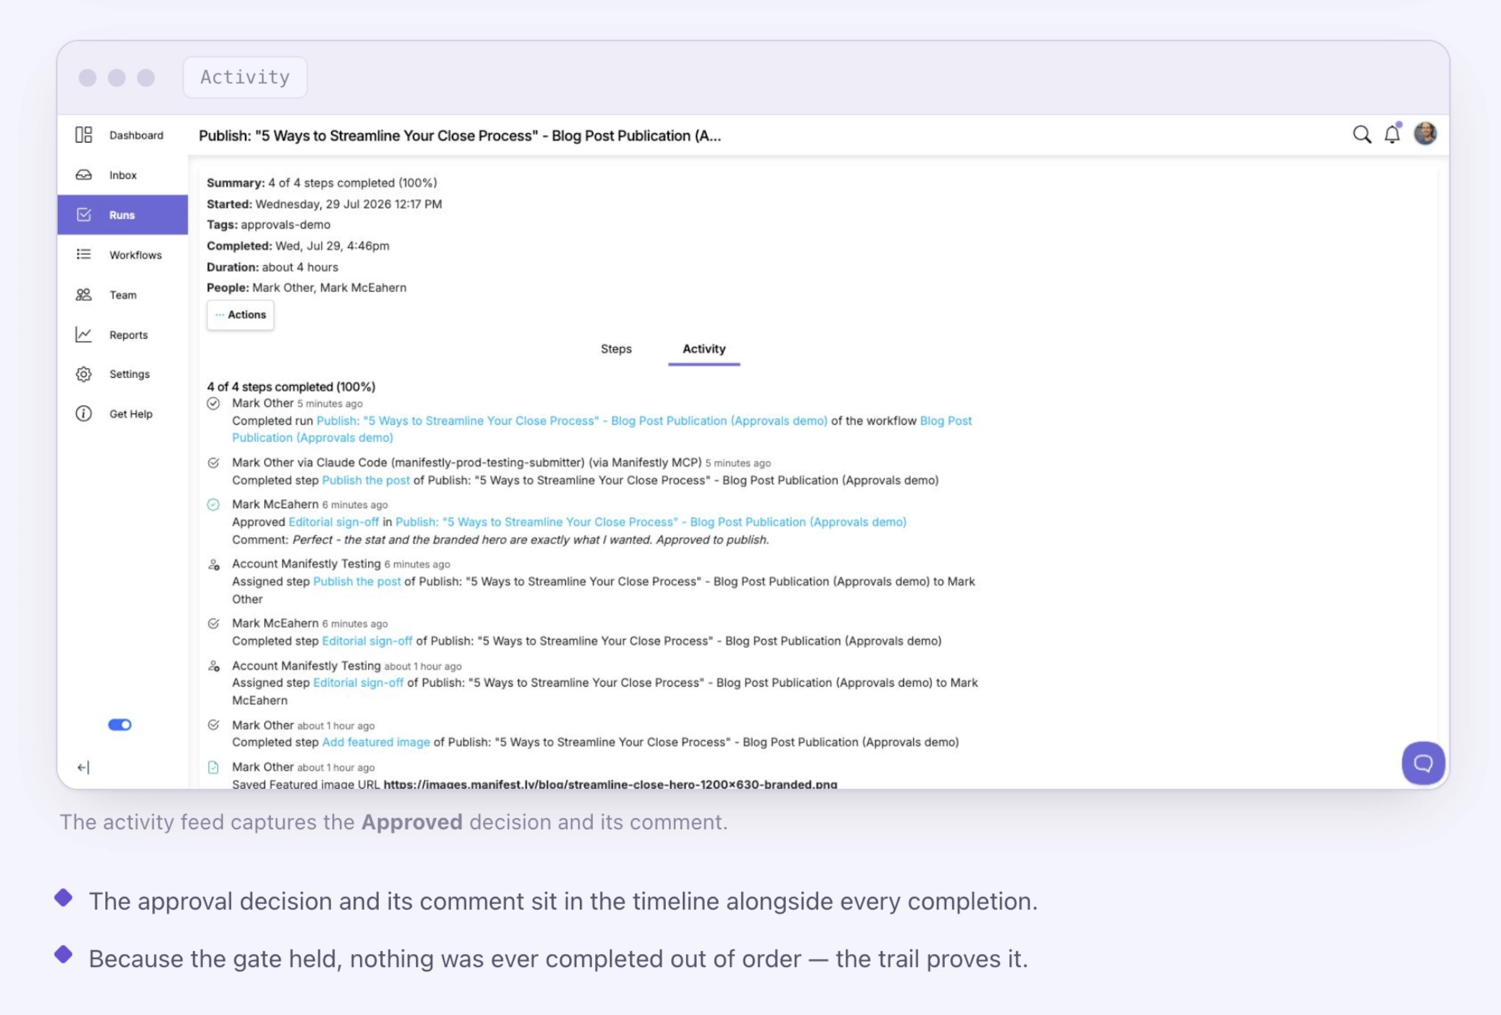Open the Workflows list icon
This screenshot has height=1015, width=1501.
84,255
